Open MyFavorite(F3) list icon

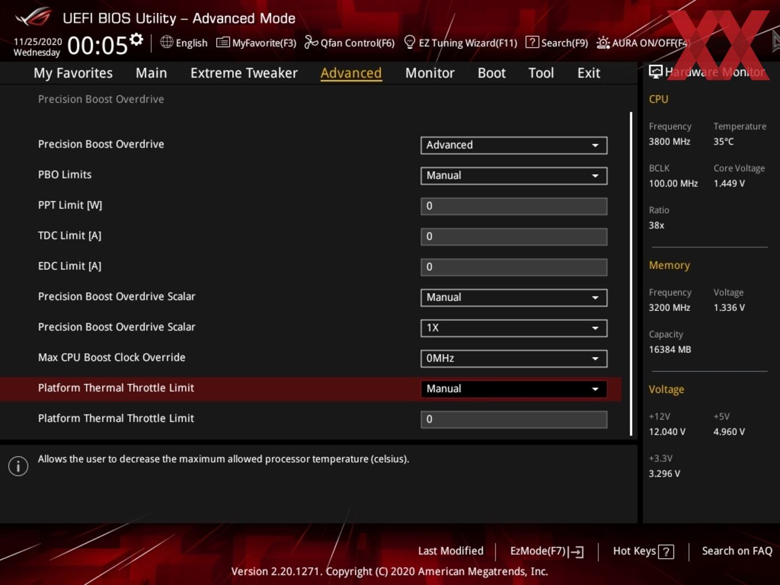point(223,42)
